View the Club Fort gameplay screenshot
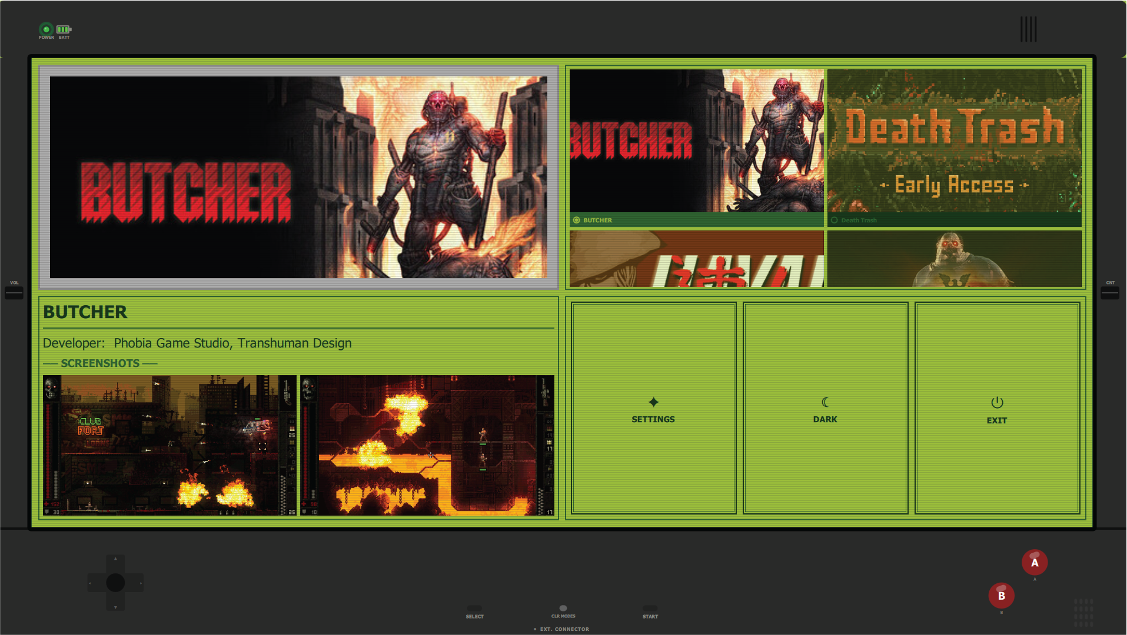The width and height of the screenshot is (1127, 635). [x=169, y=445]
